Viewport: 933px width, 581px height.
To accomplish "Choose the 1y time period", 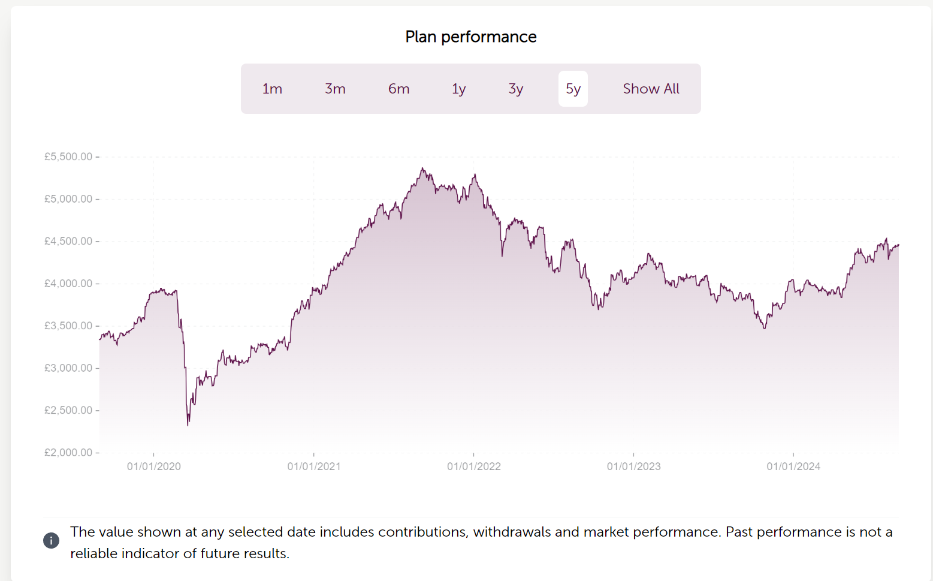I will click(458, 89).
